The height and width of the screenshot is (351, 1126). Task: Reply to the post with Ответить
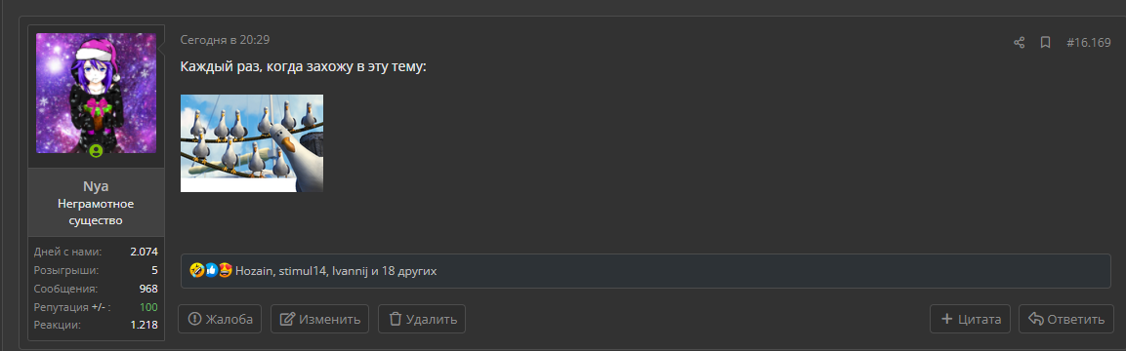click(x=1066, y=319)
